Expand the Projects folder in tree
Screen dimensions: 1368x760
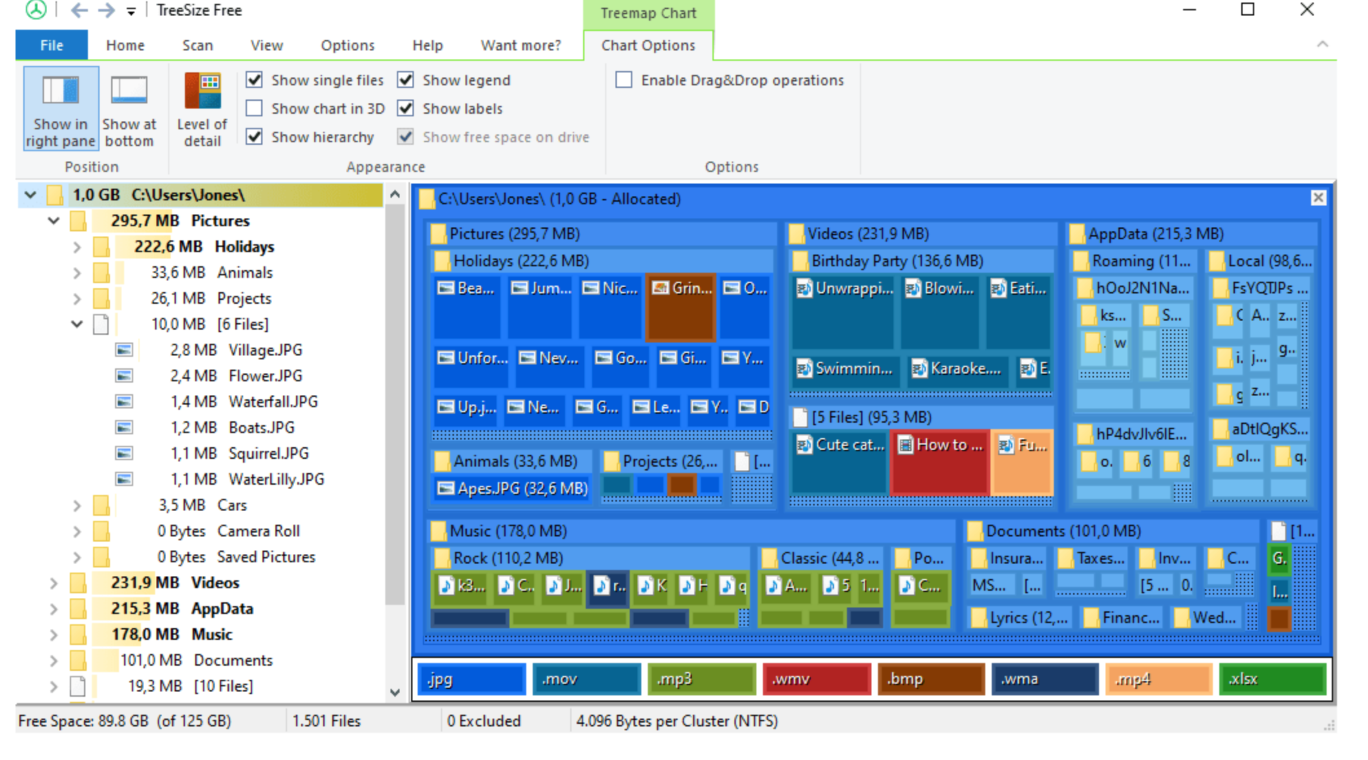[x=77, y=299]
